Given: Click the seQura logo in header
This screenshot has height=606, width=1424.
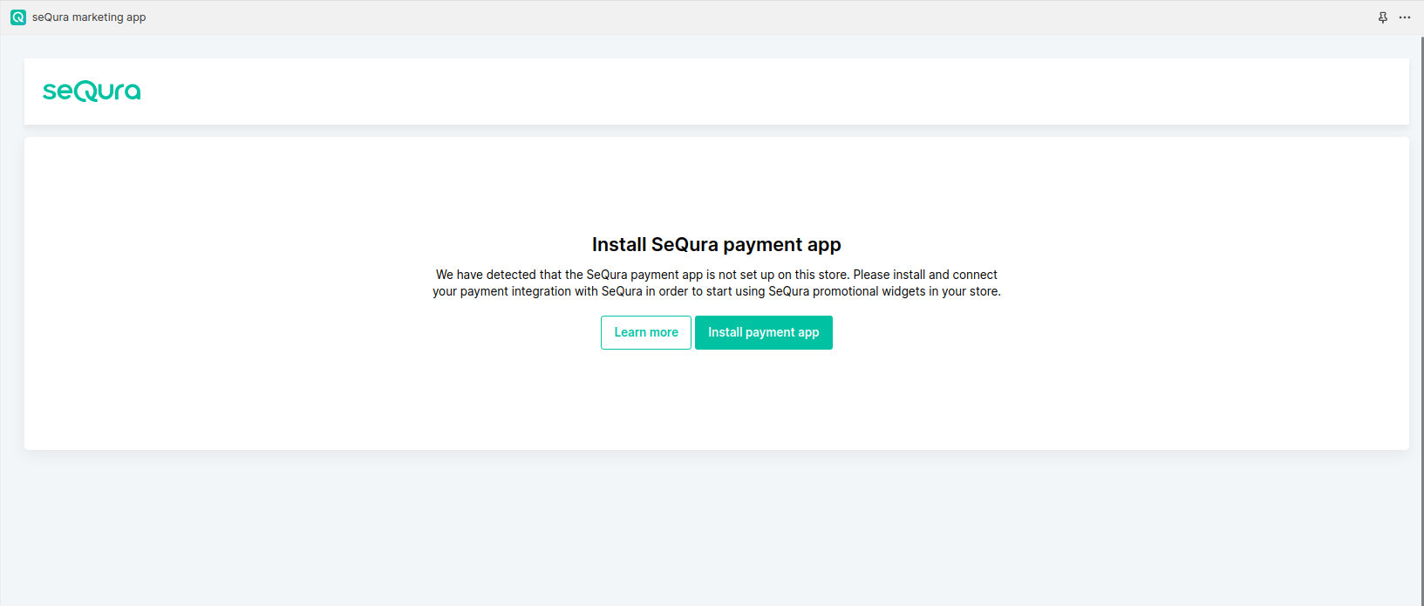Looking at the screenshot, I should [x=92, y=91].
